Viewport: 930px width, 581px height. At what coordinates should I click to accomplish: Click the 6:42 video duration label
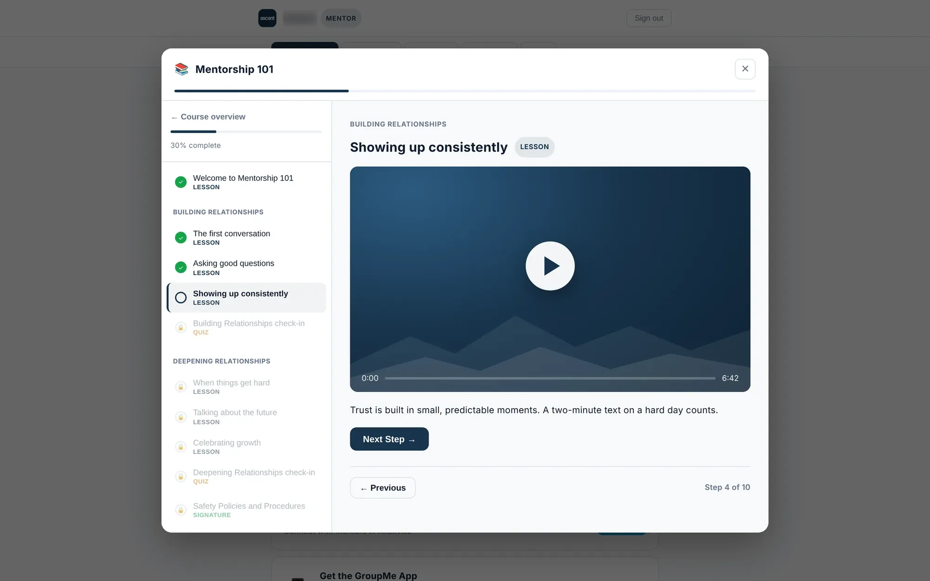[730, 378]
